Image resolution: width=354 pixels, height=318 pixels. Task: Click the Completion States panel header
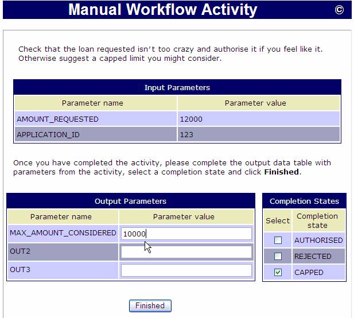pos(304,201)
